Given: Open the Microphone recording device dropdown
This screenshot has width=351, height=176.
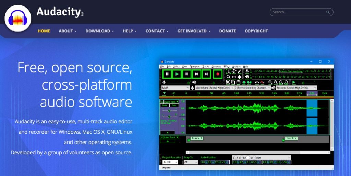Looking at the screenshot, I should (214, 88).
